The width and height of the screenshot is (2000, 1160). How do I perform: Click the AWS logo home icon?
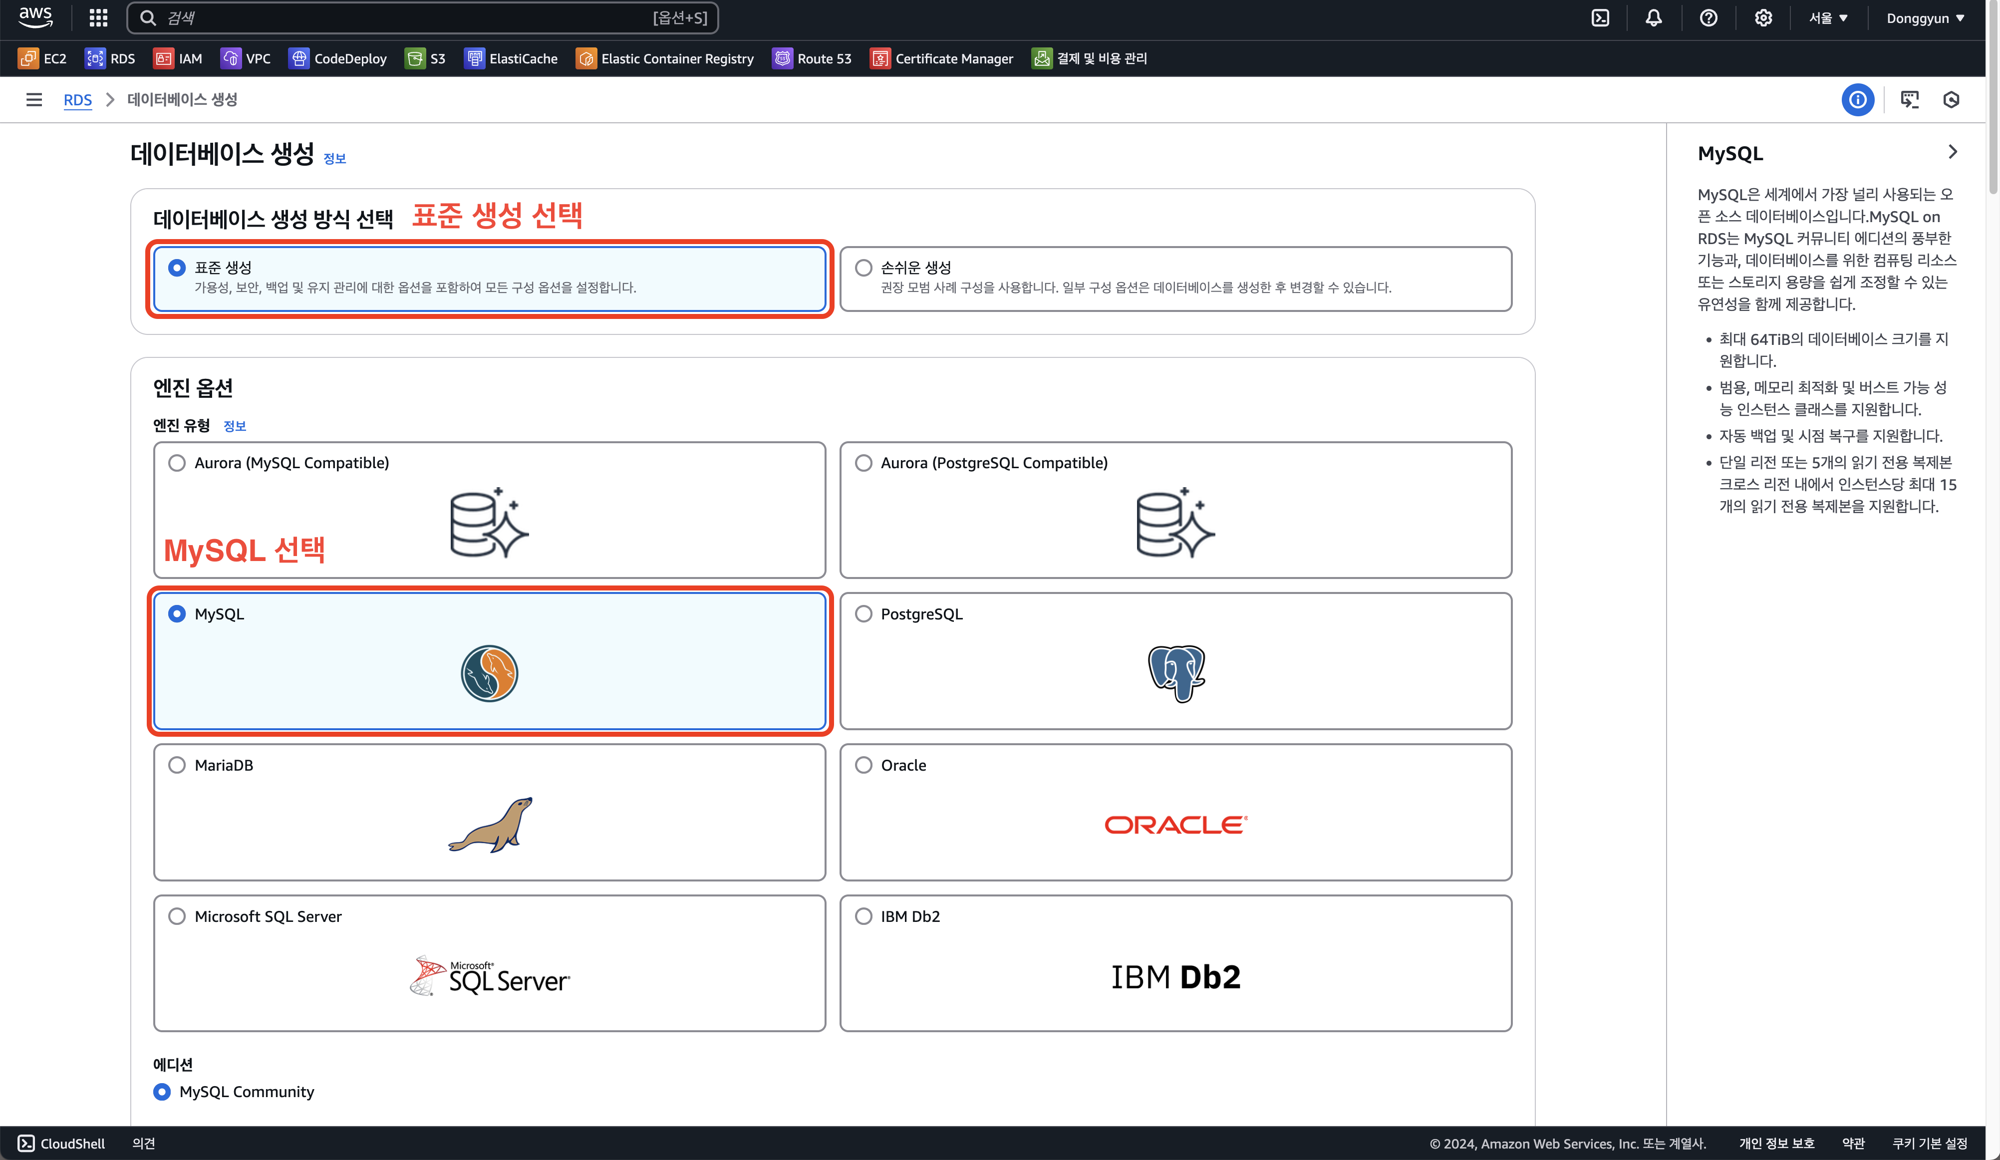[36, 17]
